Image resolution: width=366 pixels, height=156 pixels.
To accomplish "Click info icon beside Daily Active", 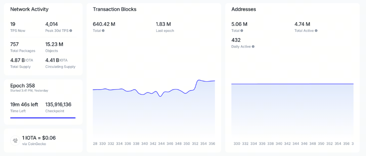I will 253,47.
